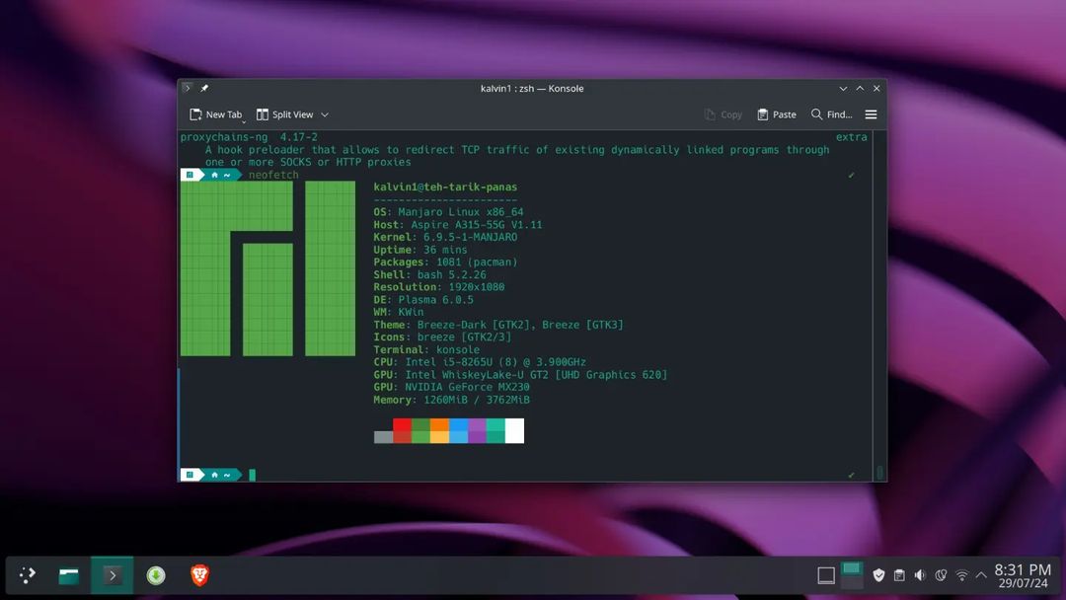
Task: Click the Manjaro ASCII logo in terminal
Action: pyautogui.click(x=267, y=268)
